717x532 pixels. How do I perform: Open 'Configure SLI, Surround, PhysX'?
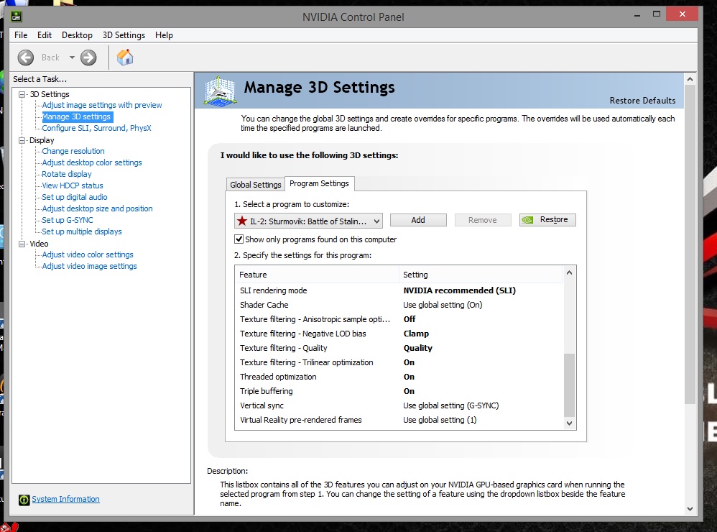click(x=96, y=128)
